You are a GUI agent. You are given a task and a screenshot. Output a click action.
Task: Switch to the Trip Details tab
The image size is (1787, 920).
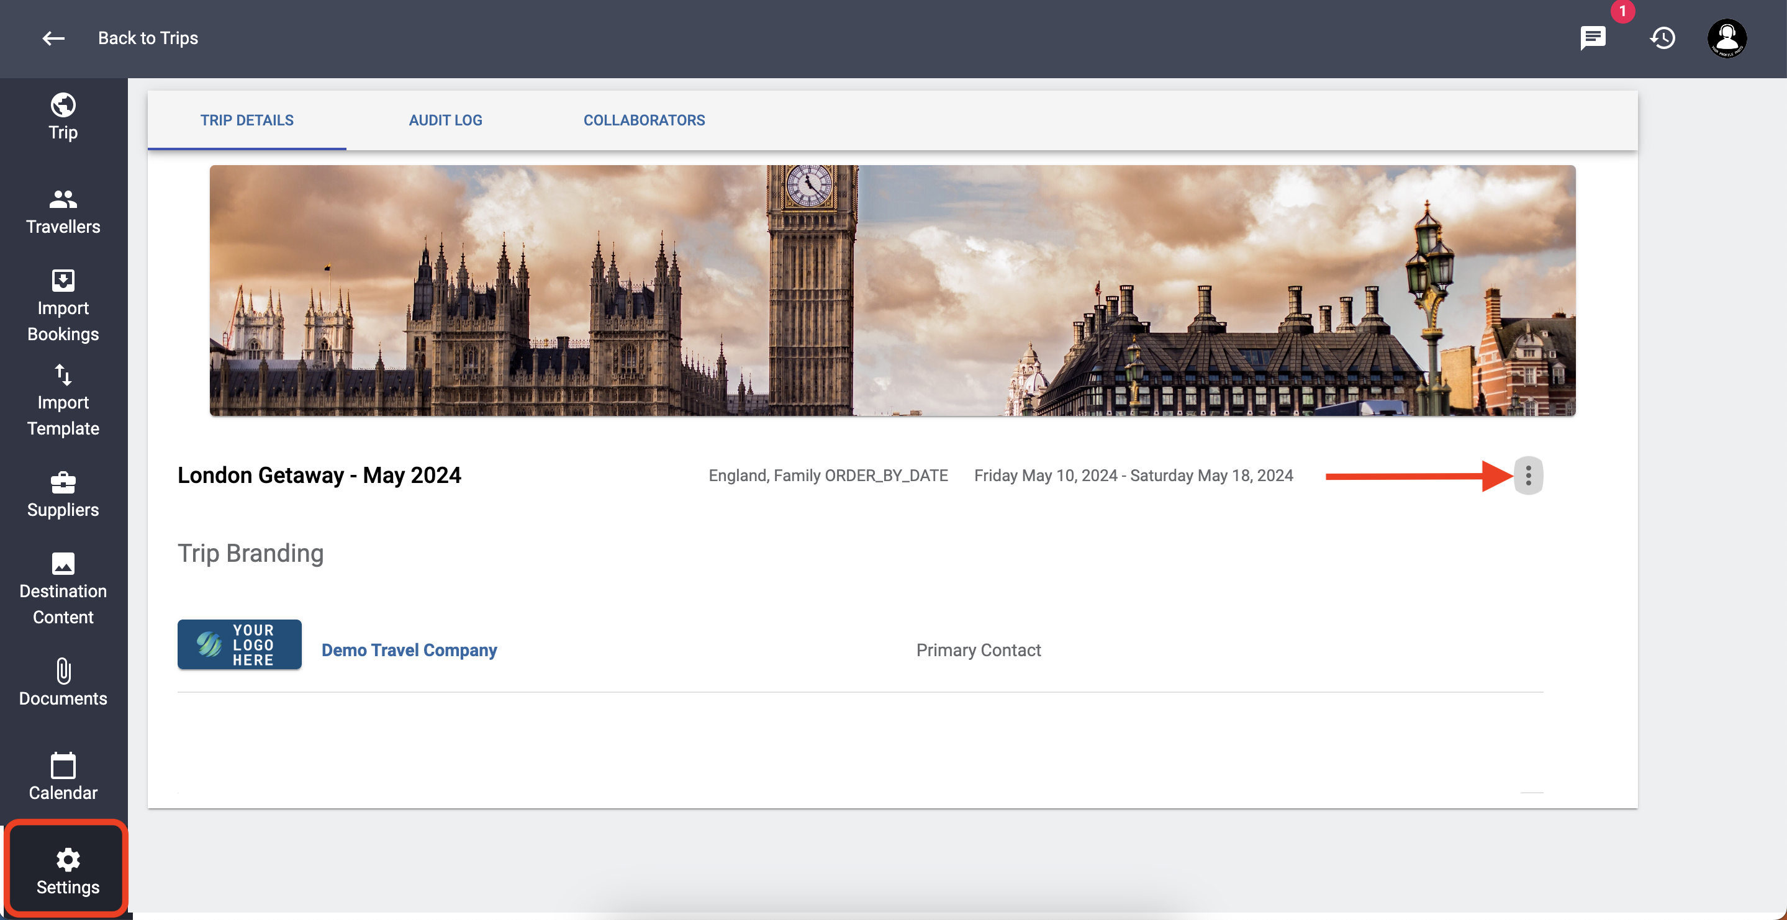247,120
